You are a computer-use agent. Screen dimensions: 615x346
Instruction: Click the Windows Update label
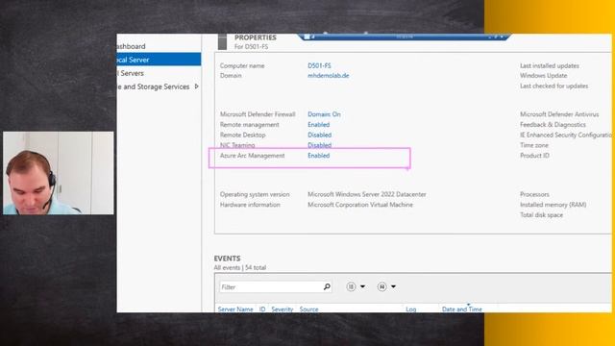544,75
